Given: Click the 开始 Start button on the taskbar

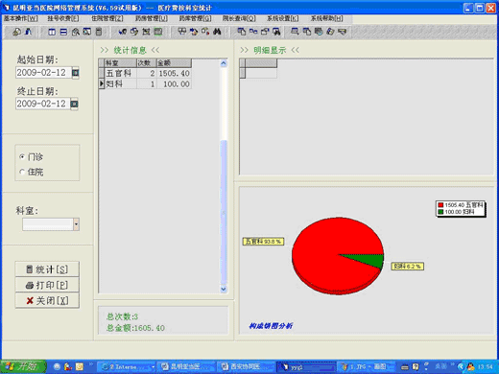Looking at the screenshot, I should 23,366.
